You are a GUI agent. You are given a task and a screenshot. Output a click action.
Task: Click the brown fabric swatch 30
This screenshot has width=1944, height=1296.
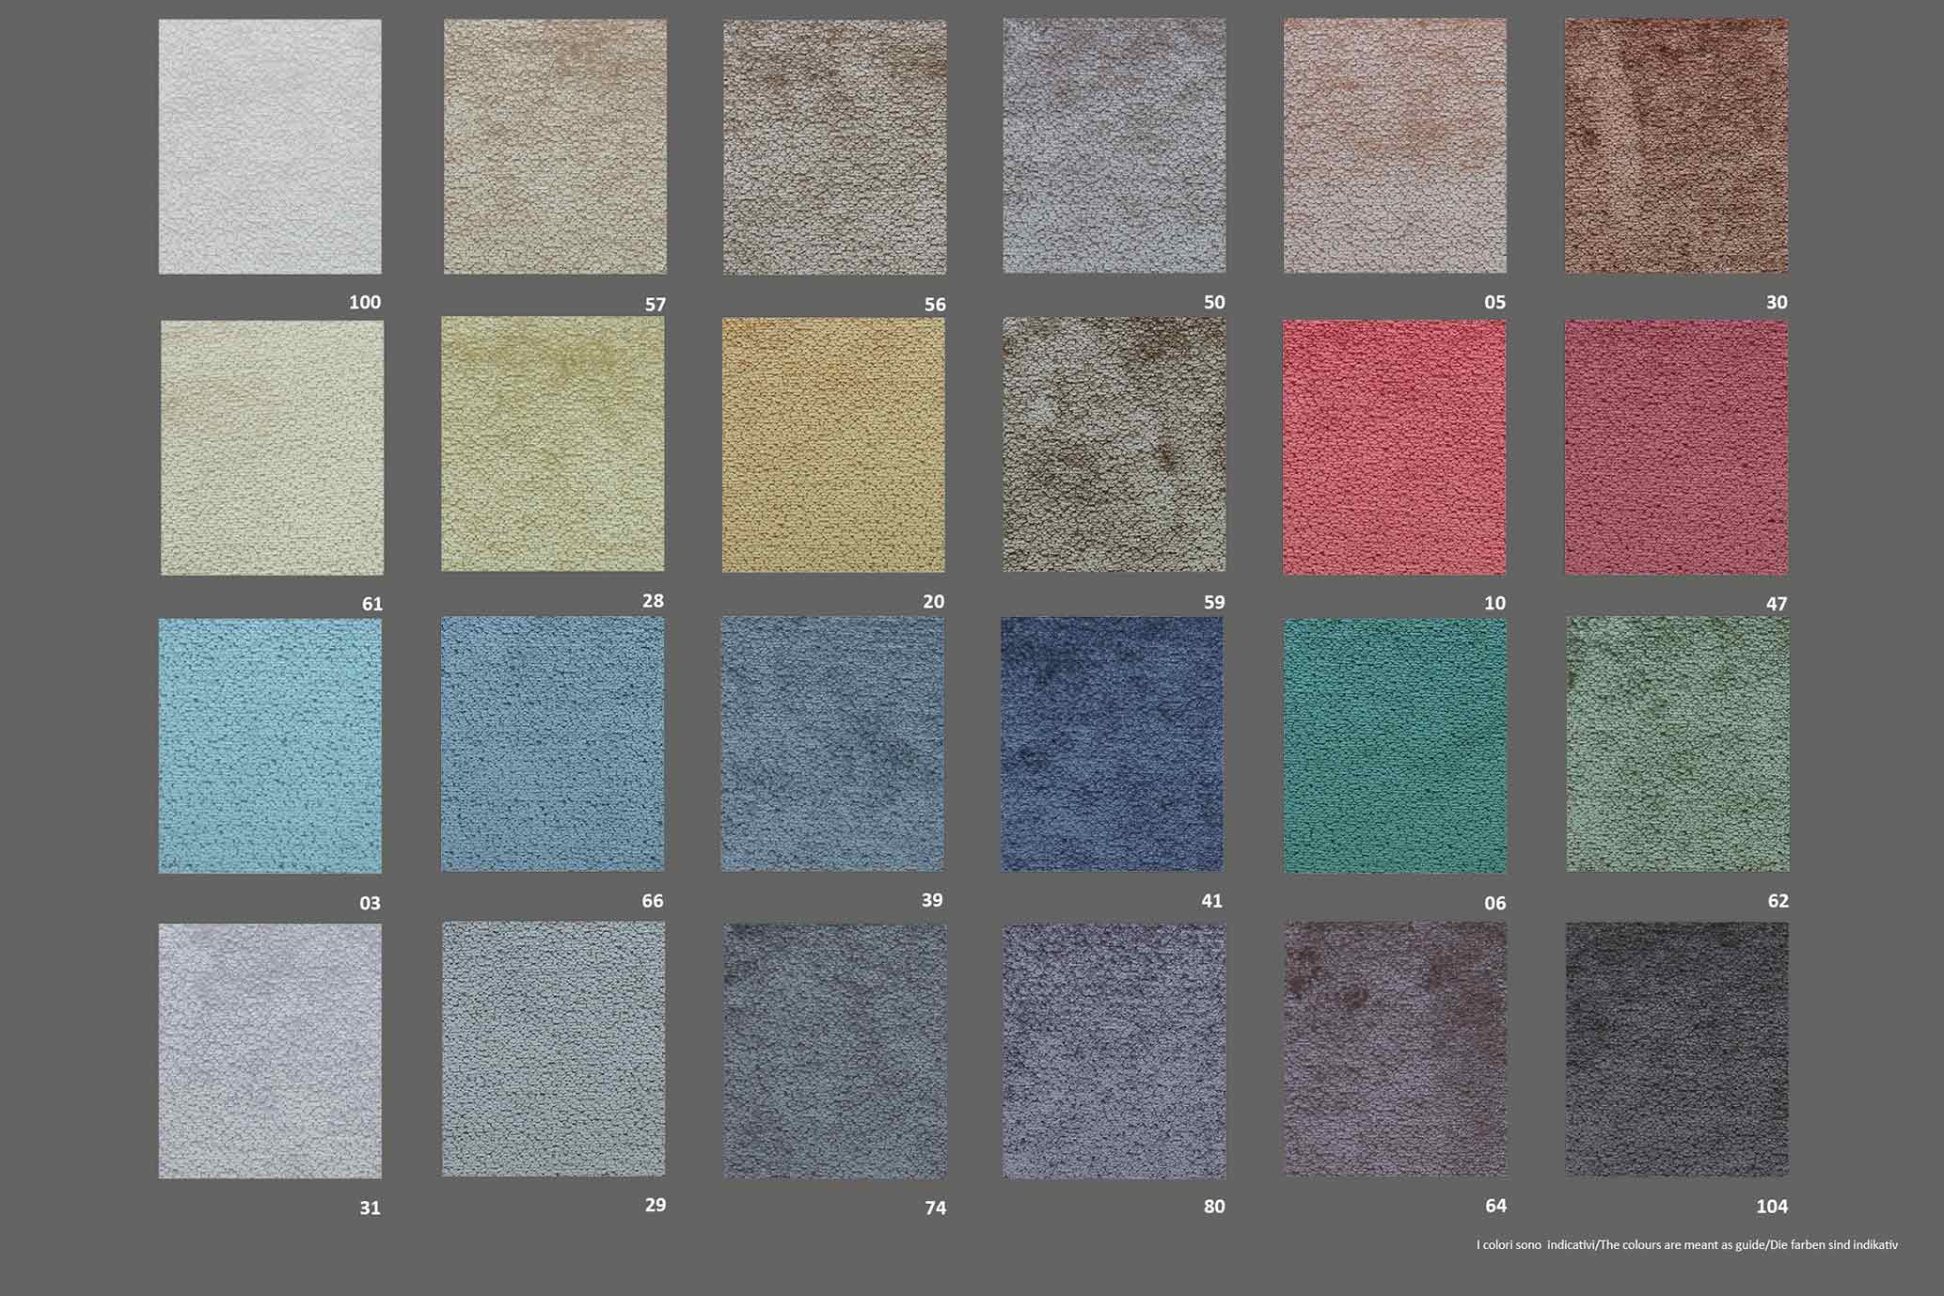pyautogui.click(x=1676, y=146)
